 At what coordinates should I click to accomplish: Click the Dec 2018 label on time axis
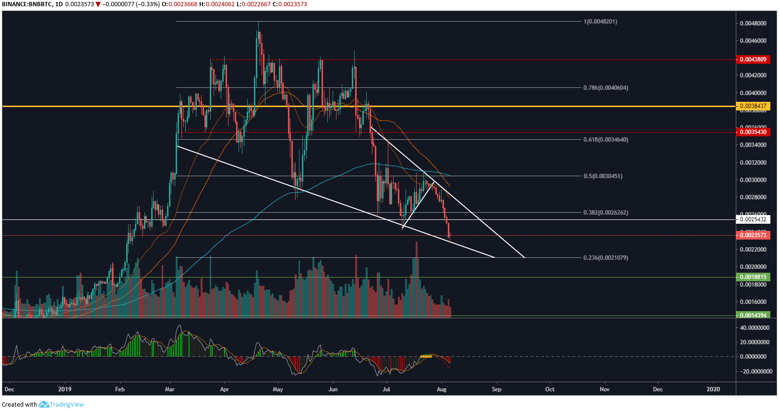point(9,389)
